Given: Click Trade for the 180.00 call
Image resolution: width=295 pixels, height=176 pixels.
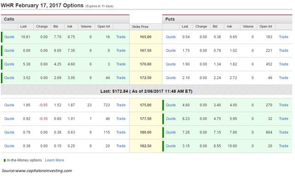Looking at the screenshot, I should [x=121, y=132].
